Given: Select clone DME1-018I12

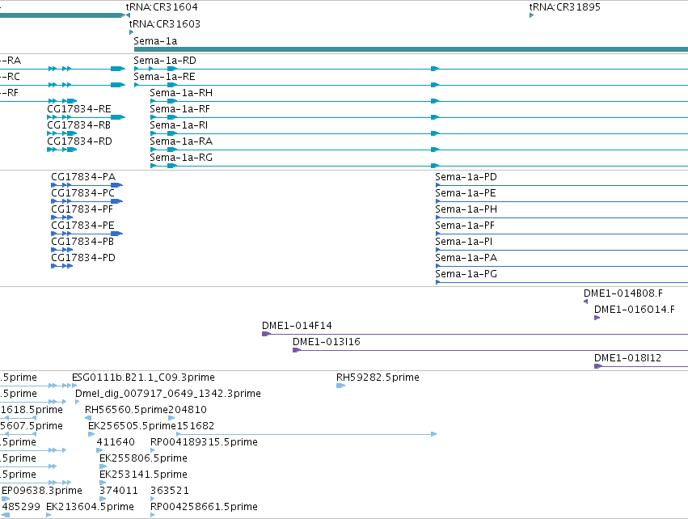Looking at the screenshot, I should point(627,358).
